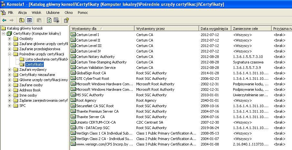Click the Certum Level II certificate icon
The width and height of the screenshot is (292, 150).
pos(73,40)
